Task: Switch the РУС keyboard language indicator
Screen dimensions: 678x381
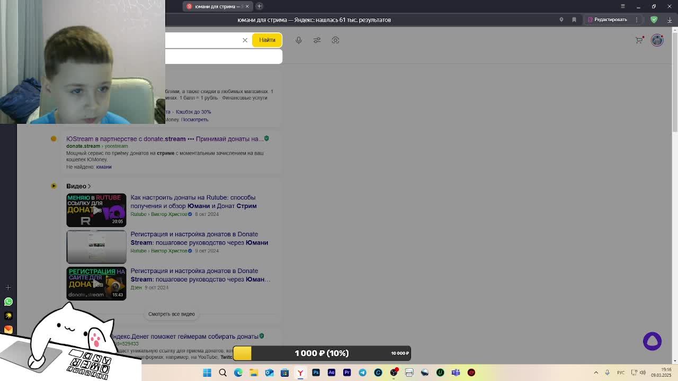Action: point(620,373)
